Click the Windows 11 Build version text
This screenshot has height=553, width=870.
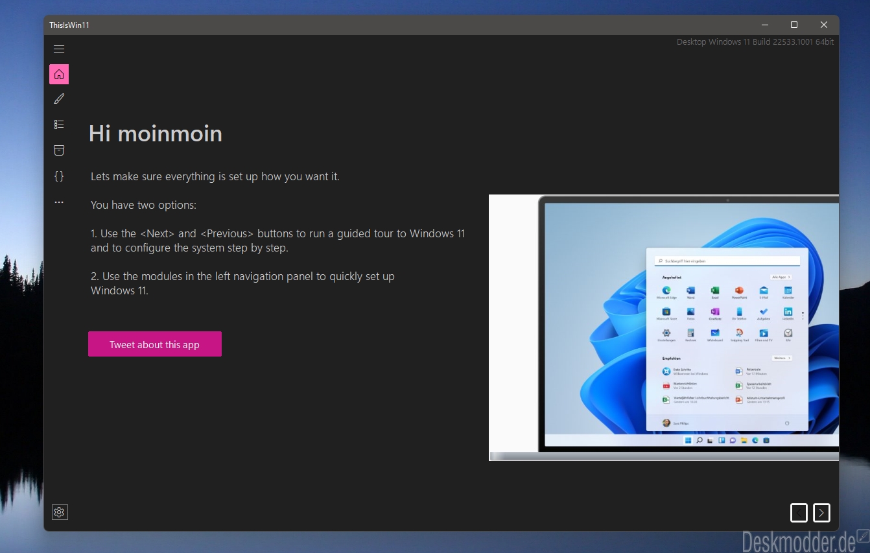tap(755, 41)
